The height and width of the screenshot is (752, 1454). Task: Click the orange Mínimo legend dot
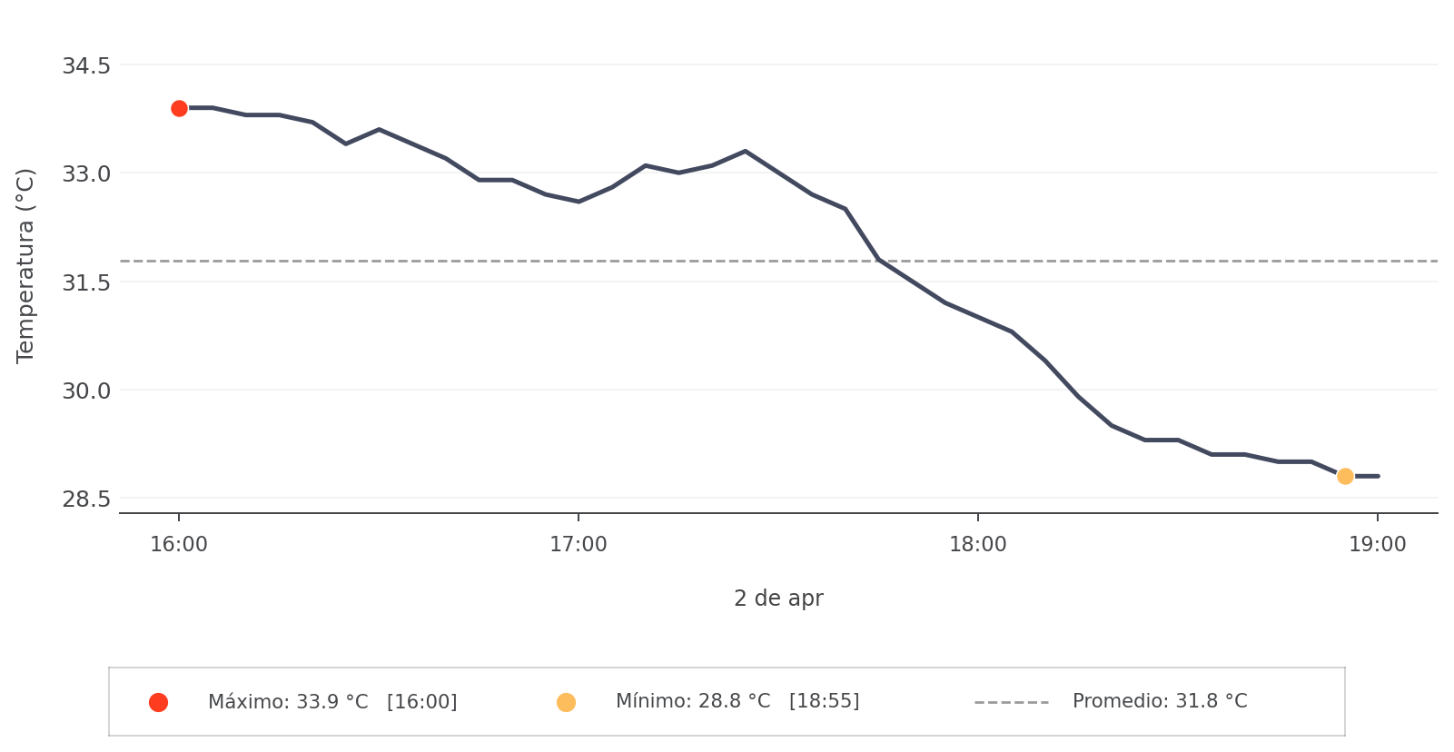pos(566,702)
